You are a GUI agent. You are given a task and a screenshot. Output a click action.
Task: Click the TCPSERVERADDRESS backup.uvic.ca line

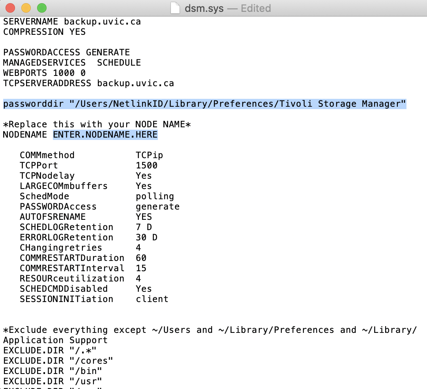pos(88,83)
